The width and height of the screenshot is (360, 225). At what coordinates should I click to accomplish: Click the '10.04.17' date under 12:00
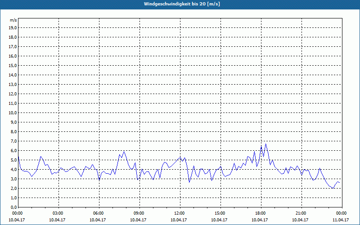(x=179, y=220)
